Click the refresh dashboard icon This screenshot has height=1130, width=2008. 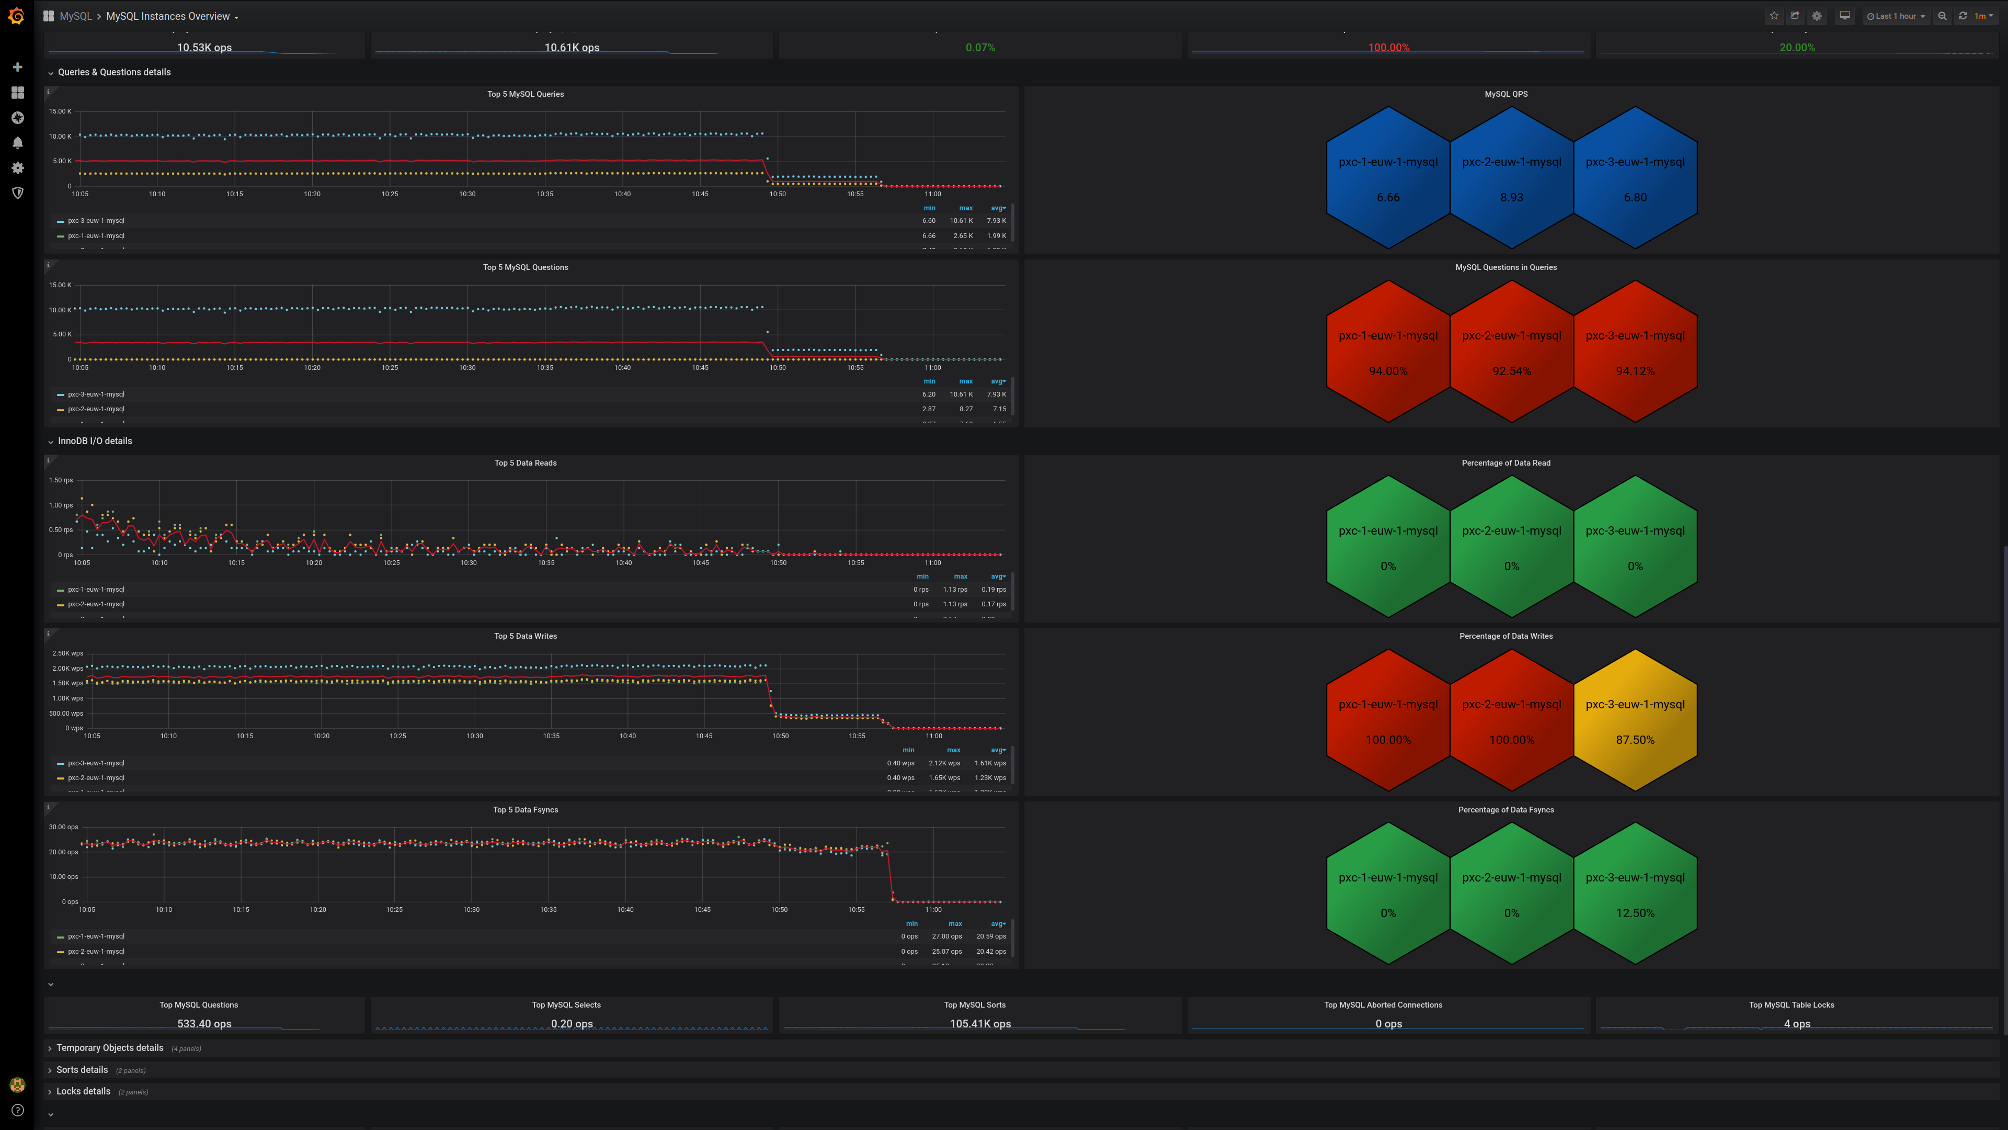1963,16
